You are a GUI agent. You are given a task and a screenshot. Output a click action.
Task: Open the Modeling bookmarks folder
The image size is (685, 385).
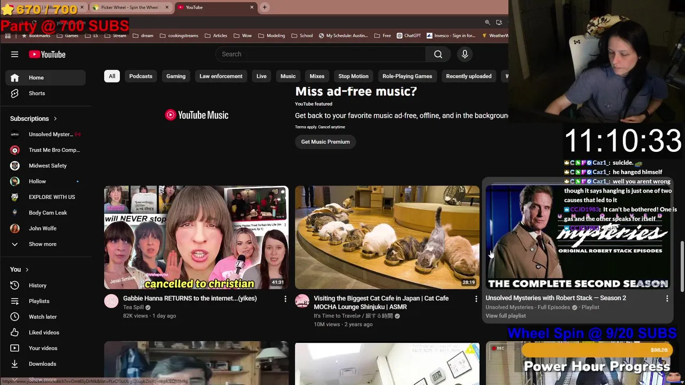(x=271, y=36)
